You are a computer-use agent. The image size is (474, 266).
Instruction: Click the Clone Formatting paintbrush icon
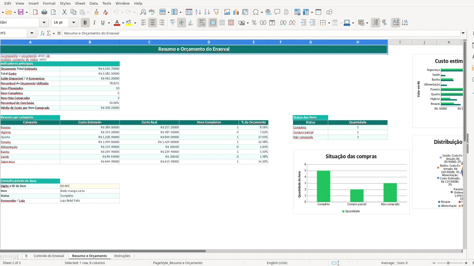coord(96,12)
